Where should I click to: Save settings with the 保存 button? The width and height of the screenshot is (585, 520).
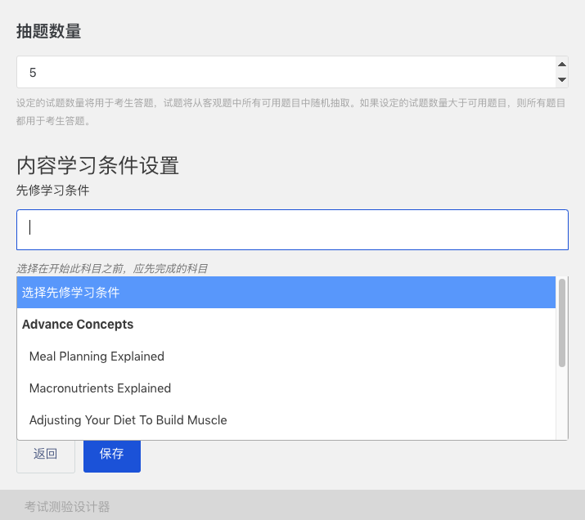coord(112,455)
